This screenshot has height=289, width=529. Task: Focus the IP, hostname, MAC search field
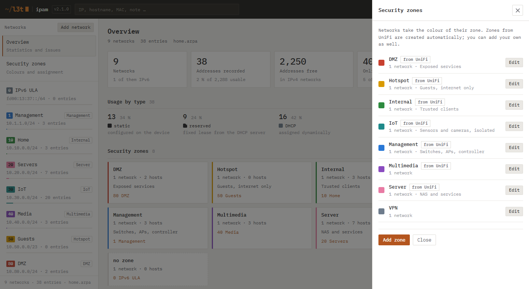click(157, 9)
